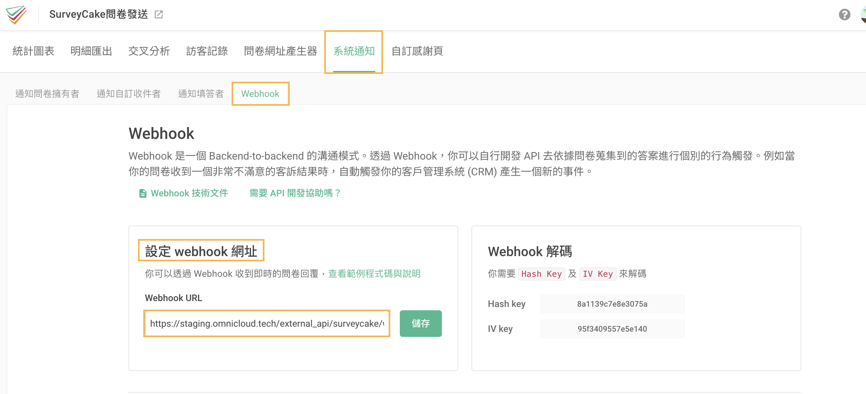Viewport: 866px width, 394px height.
Task: Open survey via the external link icon
Action: [x=159, y=14]
